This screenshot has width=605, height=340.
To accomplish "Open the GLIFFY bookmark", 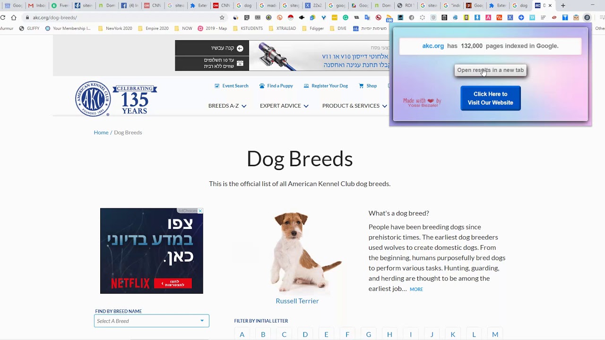I will point(29,28).
